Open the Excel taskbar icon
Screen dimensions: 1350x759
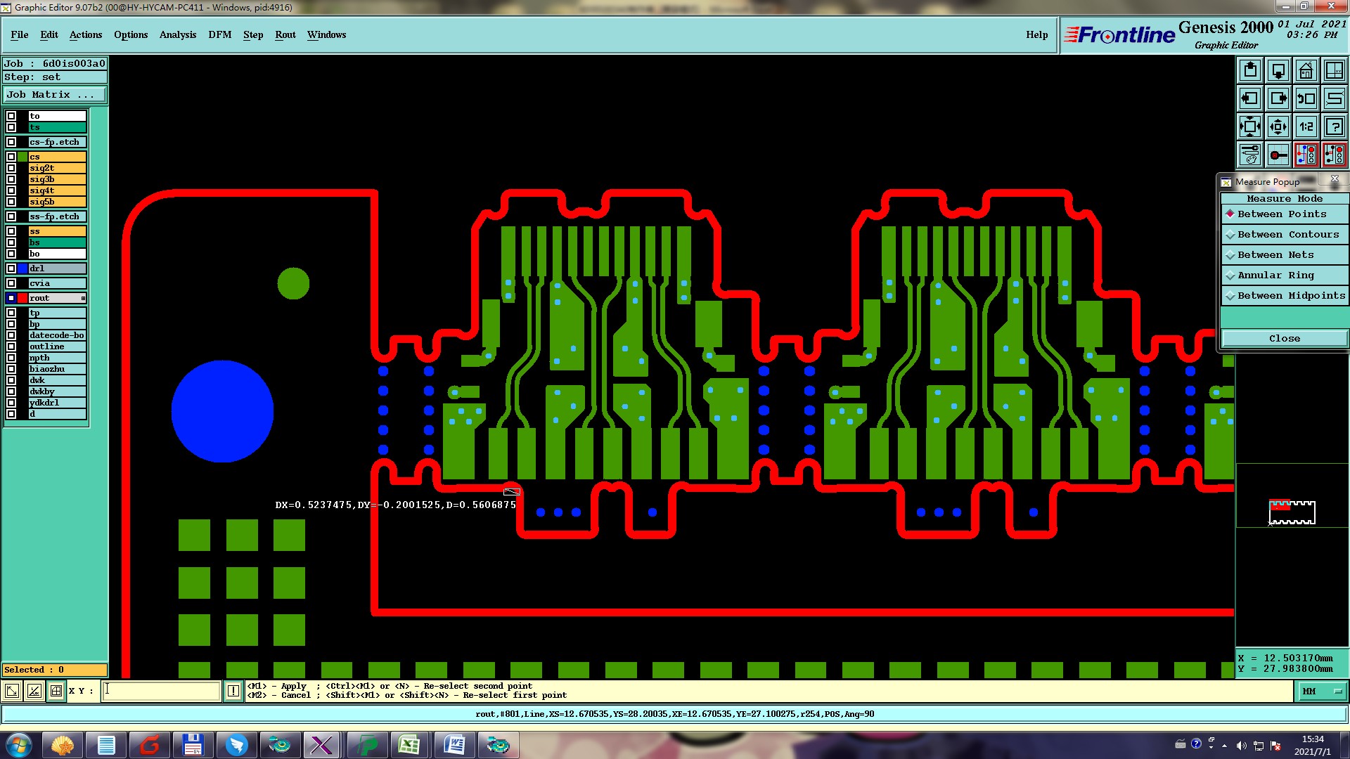click(x=409, y=745)
